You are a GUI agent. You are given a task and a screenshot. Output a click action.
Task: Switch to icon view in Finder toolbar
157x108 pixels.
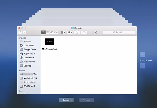(43, 32)
